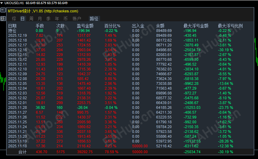Viewport: 258px width, 159px height.
Task: Click count 258 in the 2025.12.02 row
Action: (x=60, y=98)
